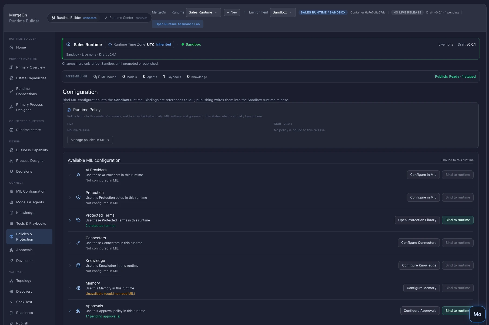Click the New runtime button

click(232, 12)
